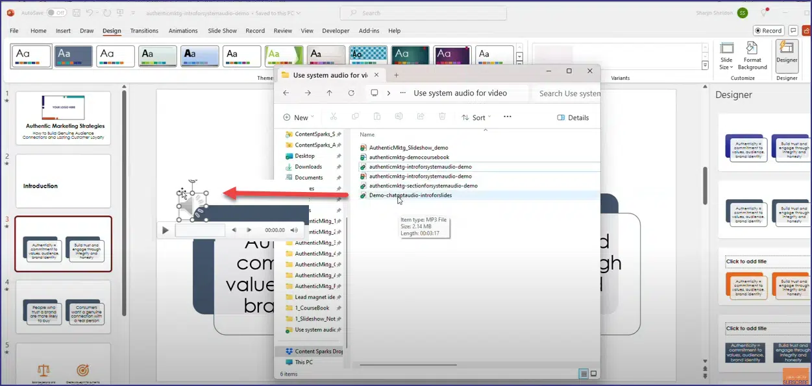This screenshot has height=386, width=812.
Task: Skip audio backward on playback bar
Action: tap(234, 230)
